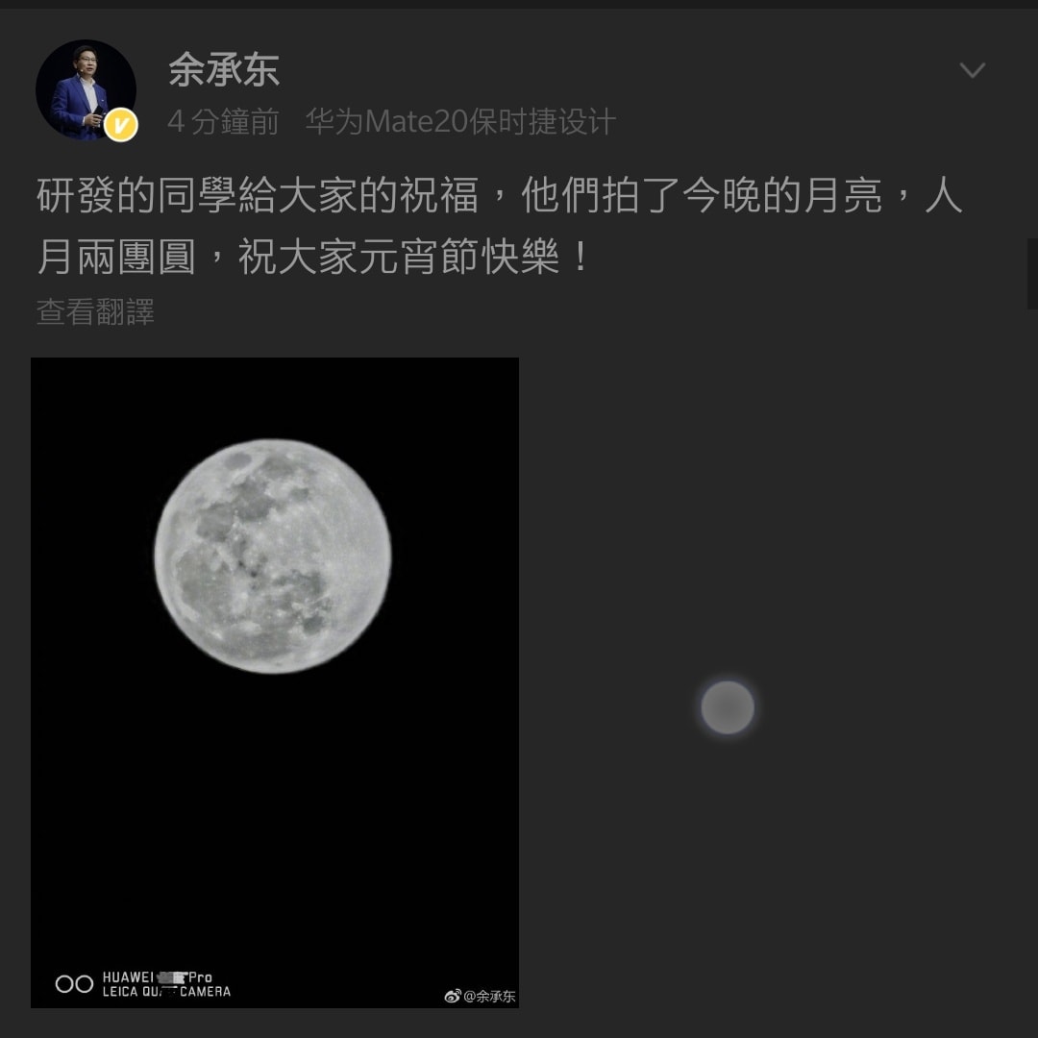
Task: Click the @余承东 watermark text on photo
Action: [489, 997]
